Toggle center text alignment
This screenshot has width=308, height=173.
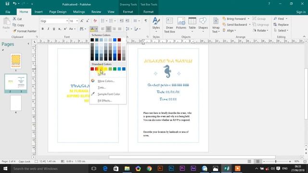tap(108, 29)
